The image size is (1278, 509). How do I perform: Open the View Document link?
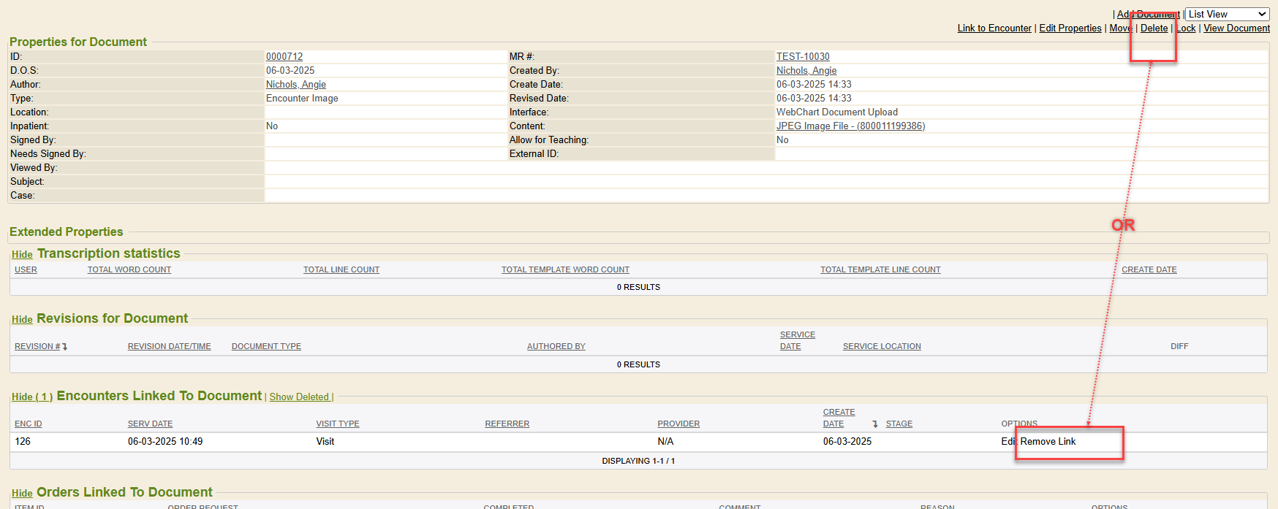point(1236,28)
